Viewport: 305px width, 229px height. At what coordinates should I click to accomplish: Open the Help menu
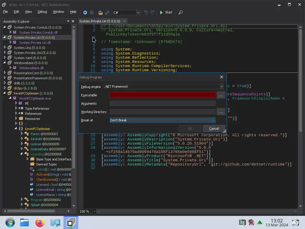[x=73, y=12]
